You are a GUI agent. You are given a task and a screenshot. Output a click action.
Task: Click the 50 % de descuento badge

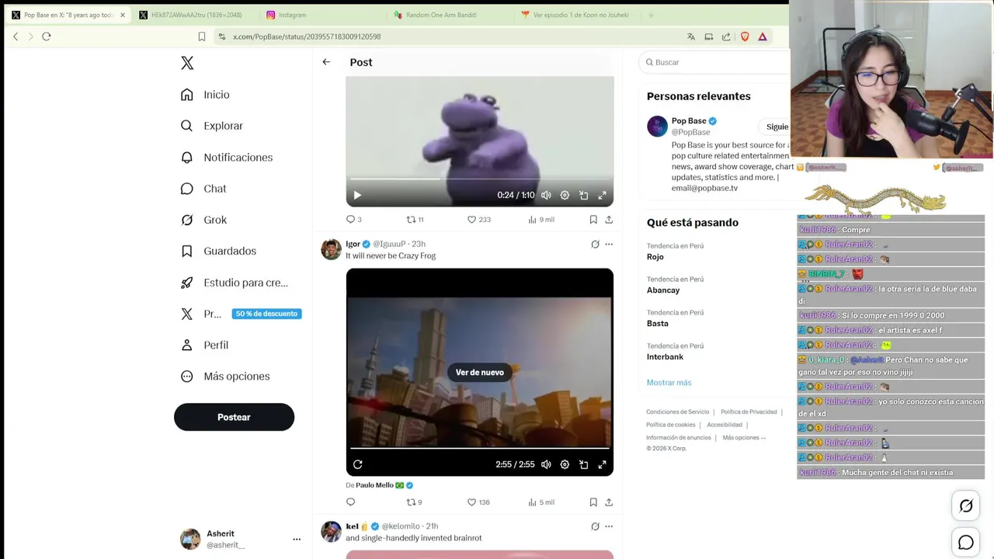(266, 314)
